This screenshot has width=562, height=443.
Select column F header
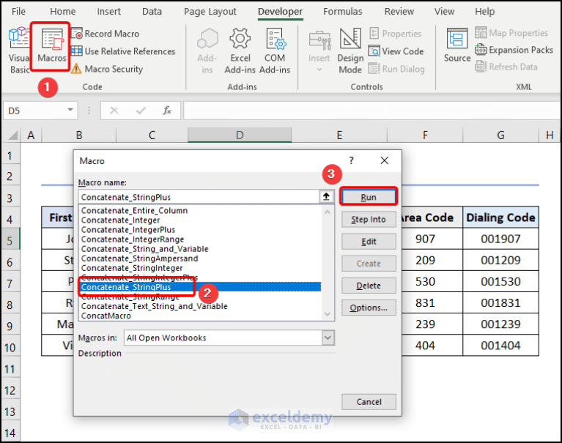pos(425,135)
